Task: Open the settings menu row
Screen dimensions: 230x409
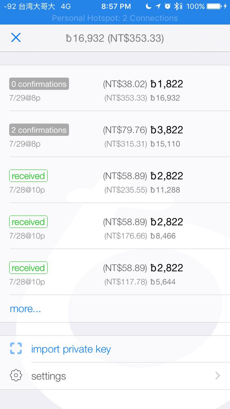Action: 115,376
